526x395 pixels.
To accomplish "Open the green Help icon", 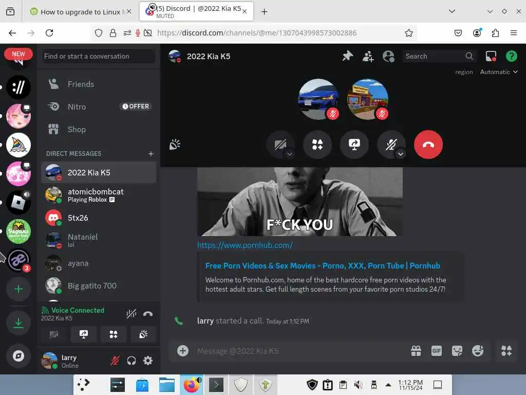I will pyautogui.click(x=511, y=56).
